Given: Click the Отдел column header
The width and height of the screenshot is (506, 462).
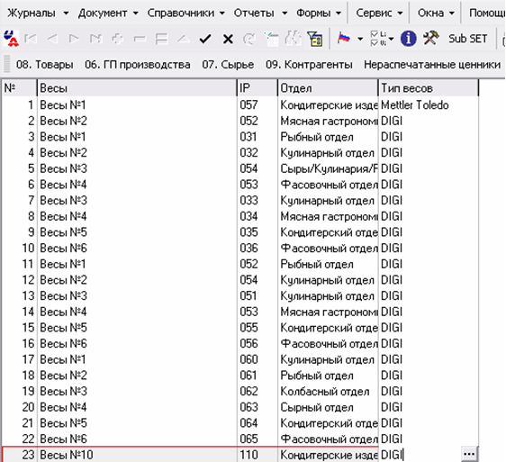Looking at the screenshot, I should tap(328, 88).
